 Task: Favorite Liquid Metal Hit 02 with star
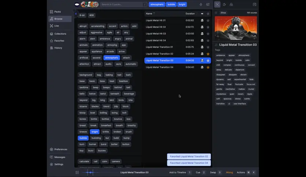coord(208,27)
